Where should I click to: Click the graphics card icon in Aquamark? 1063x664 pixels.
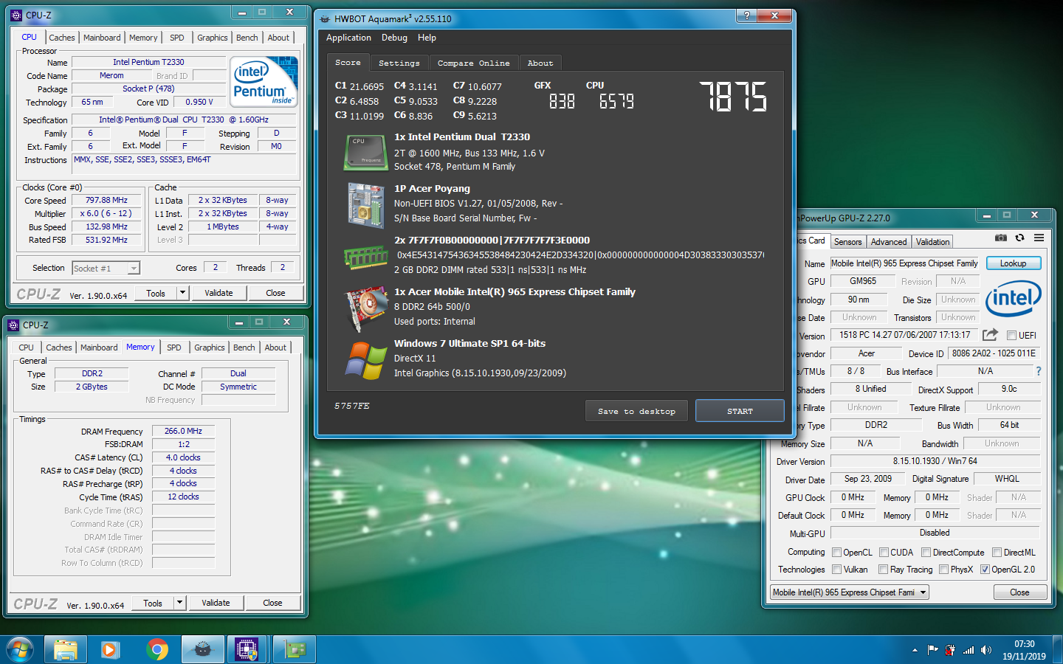[366, 309]
